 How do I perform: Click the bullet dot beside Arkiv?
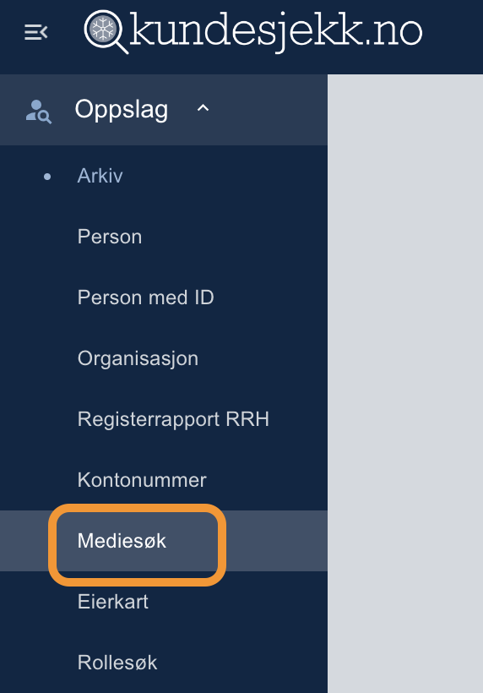pyautogui.click(x=47, y=177)
